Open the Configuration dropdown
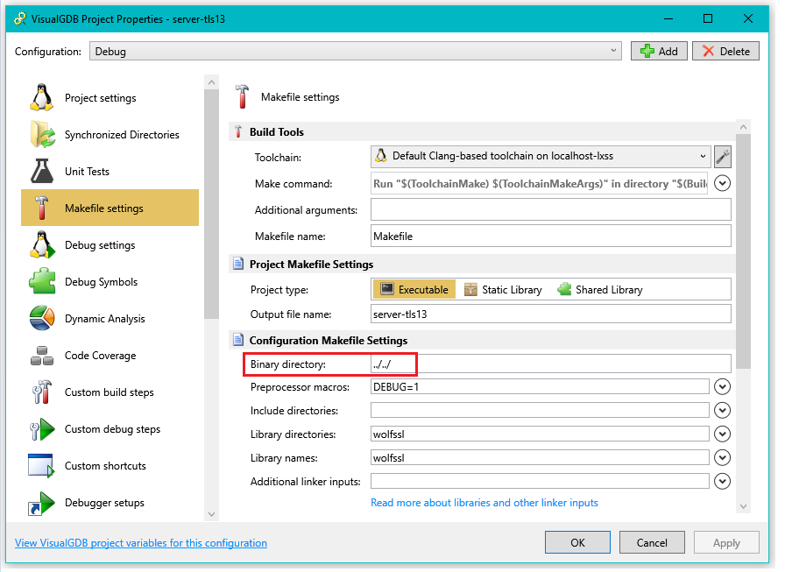This screenshot has width=785, height=572. click(x=355, y=52)
